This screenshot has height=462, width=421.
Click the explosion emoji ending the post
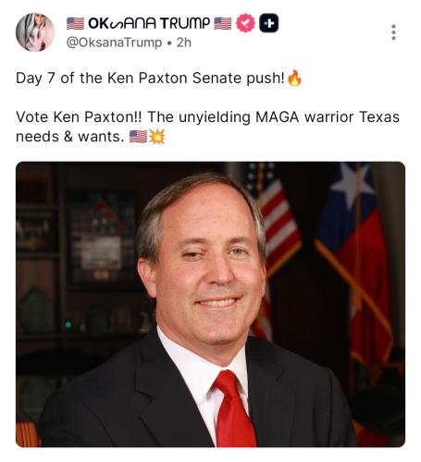click(x=156, y=137)
